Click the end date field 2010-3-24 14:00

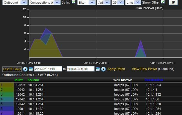(80, 69)
